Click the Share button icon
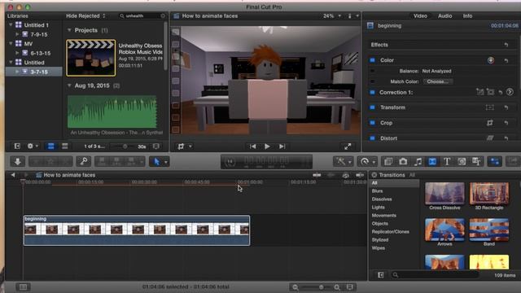Image resolution: width=521 pixels, height=293 pixels. coord(513,162)
